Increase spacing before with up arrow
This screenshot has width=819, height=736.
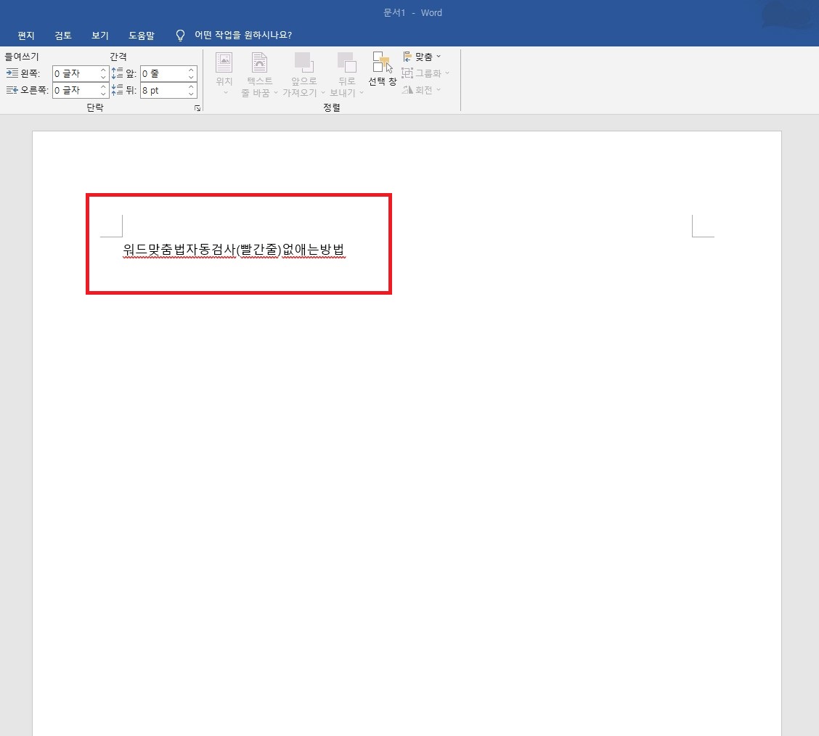pos(191,70)
